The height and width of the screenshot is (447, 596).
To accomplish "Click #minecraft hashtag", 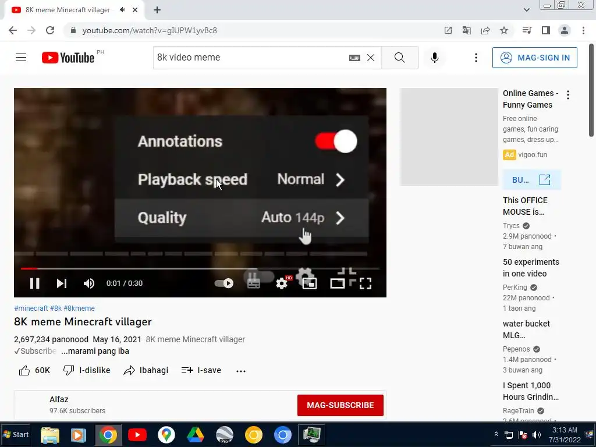I will 31,308.
